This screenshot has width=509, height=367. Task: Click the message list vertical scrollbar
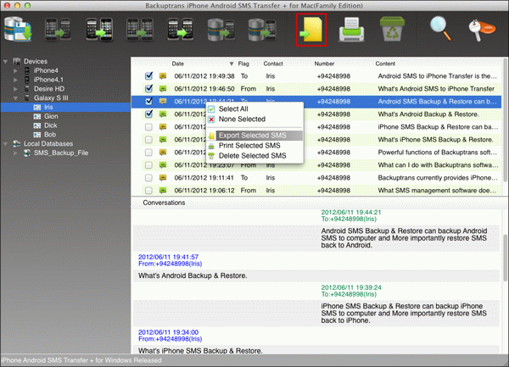click(505, 120)
